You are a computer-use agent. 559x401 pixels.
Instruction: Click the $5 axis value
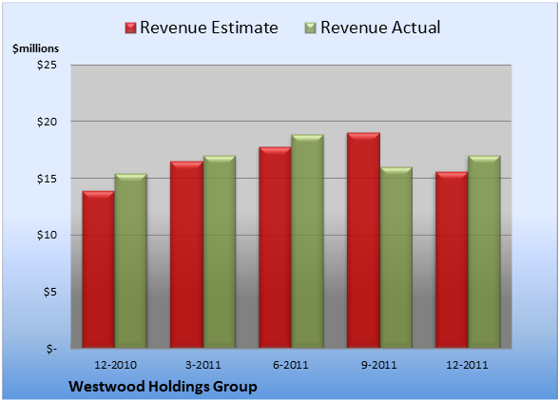coord(49,292)
